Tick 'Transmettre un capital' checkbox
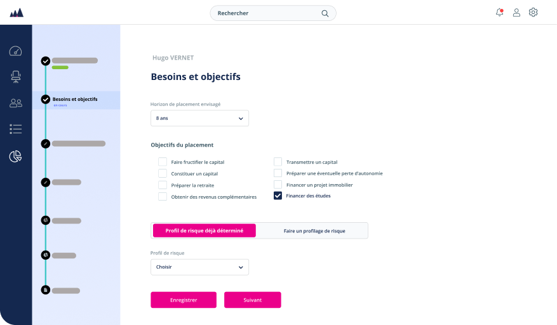This screenshot has width=557, height=325. pyautogui.click(x=278, y=162)
